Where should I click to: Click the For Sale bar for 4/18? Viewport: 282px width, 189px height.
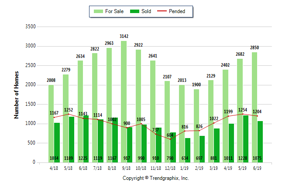(x=51, y=122)
